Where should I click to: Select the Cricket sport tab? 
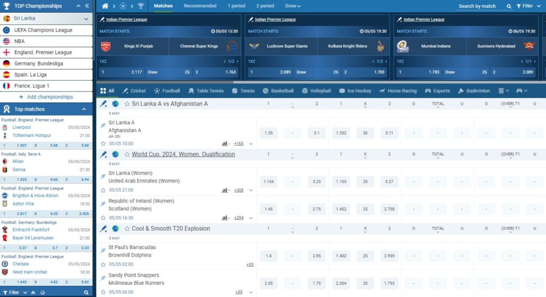click(x=134, y=91)
